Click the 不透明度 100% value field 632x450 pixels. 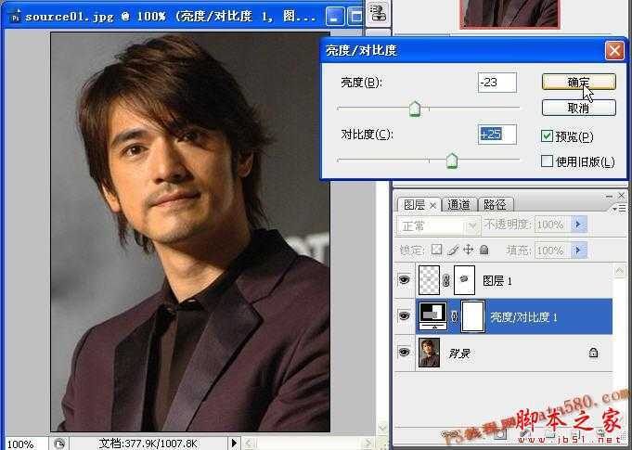click(x=553, y=225)
